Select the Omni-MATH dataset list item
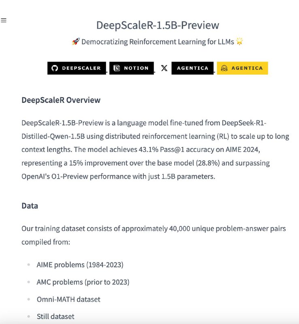The height and width of the screenshot is (324, 299). click(x=68, y=299)
